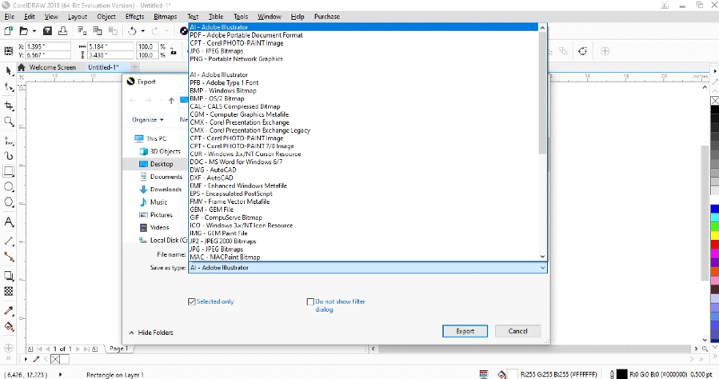Click the Undo arrow icon
This screenshot has width=719, height=379.
coord(132,30)
